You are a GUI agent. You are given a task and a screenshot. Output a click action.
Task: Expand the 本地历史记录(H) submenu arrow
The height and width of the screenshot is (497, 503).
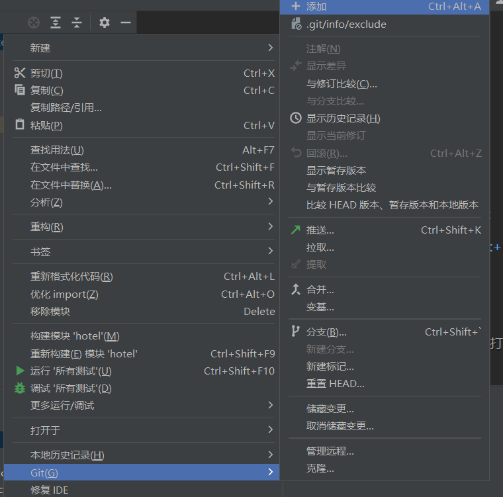click(x=271, y=455)
